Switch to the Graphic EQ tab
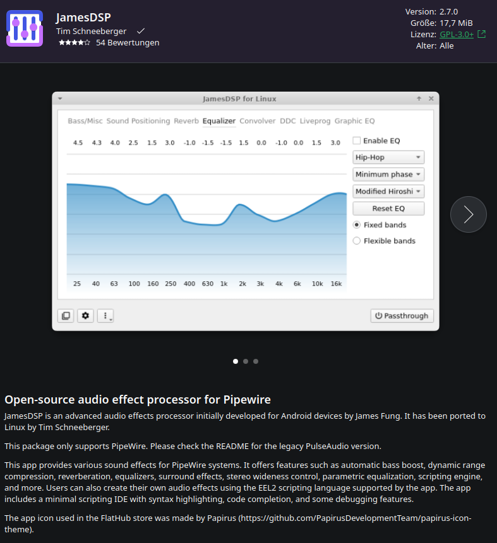497x543 pixels. (x=354, y=121)
